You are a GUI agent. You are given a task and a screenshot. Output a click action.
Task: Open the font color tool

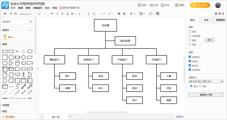coord(67,14)
